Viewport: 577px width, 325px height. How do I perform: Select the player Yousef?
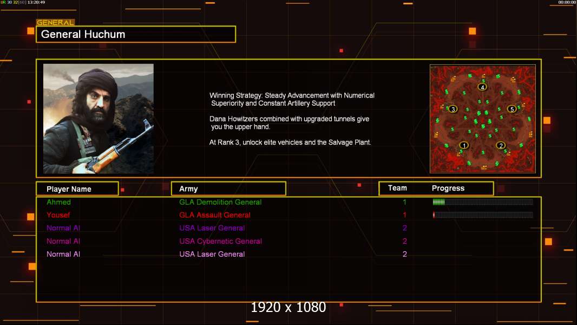coord(58,215)
